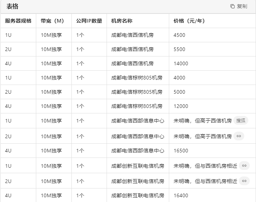256x202 pixels.
Task: Click the 16400 price cell
Action: coord(181,195)
